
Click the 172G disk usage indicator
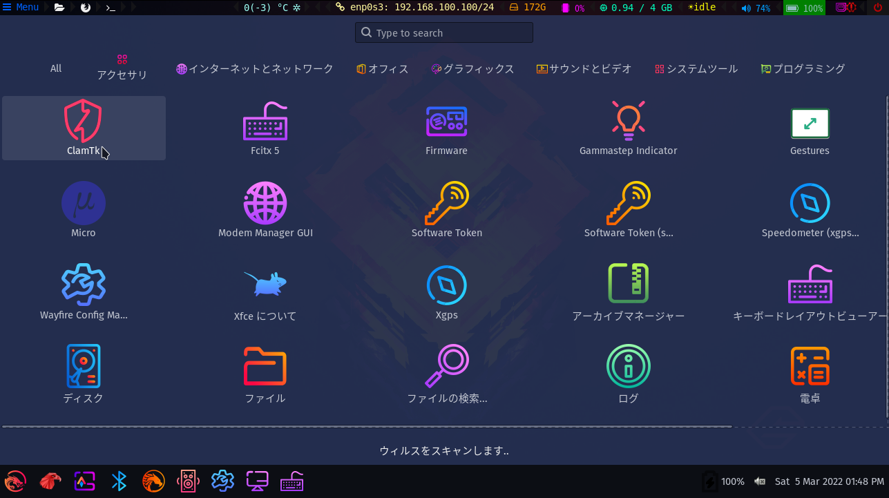pyautogui.click(x=527, y=8)
